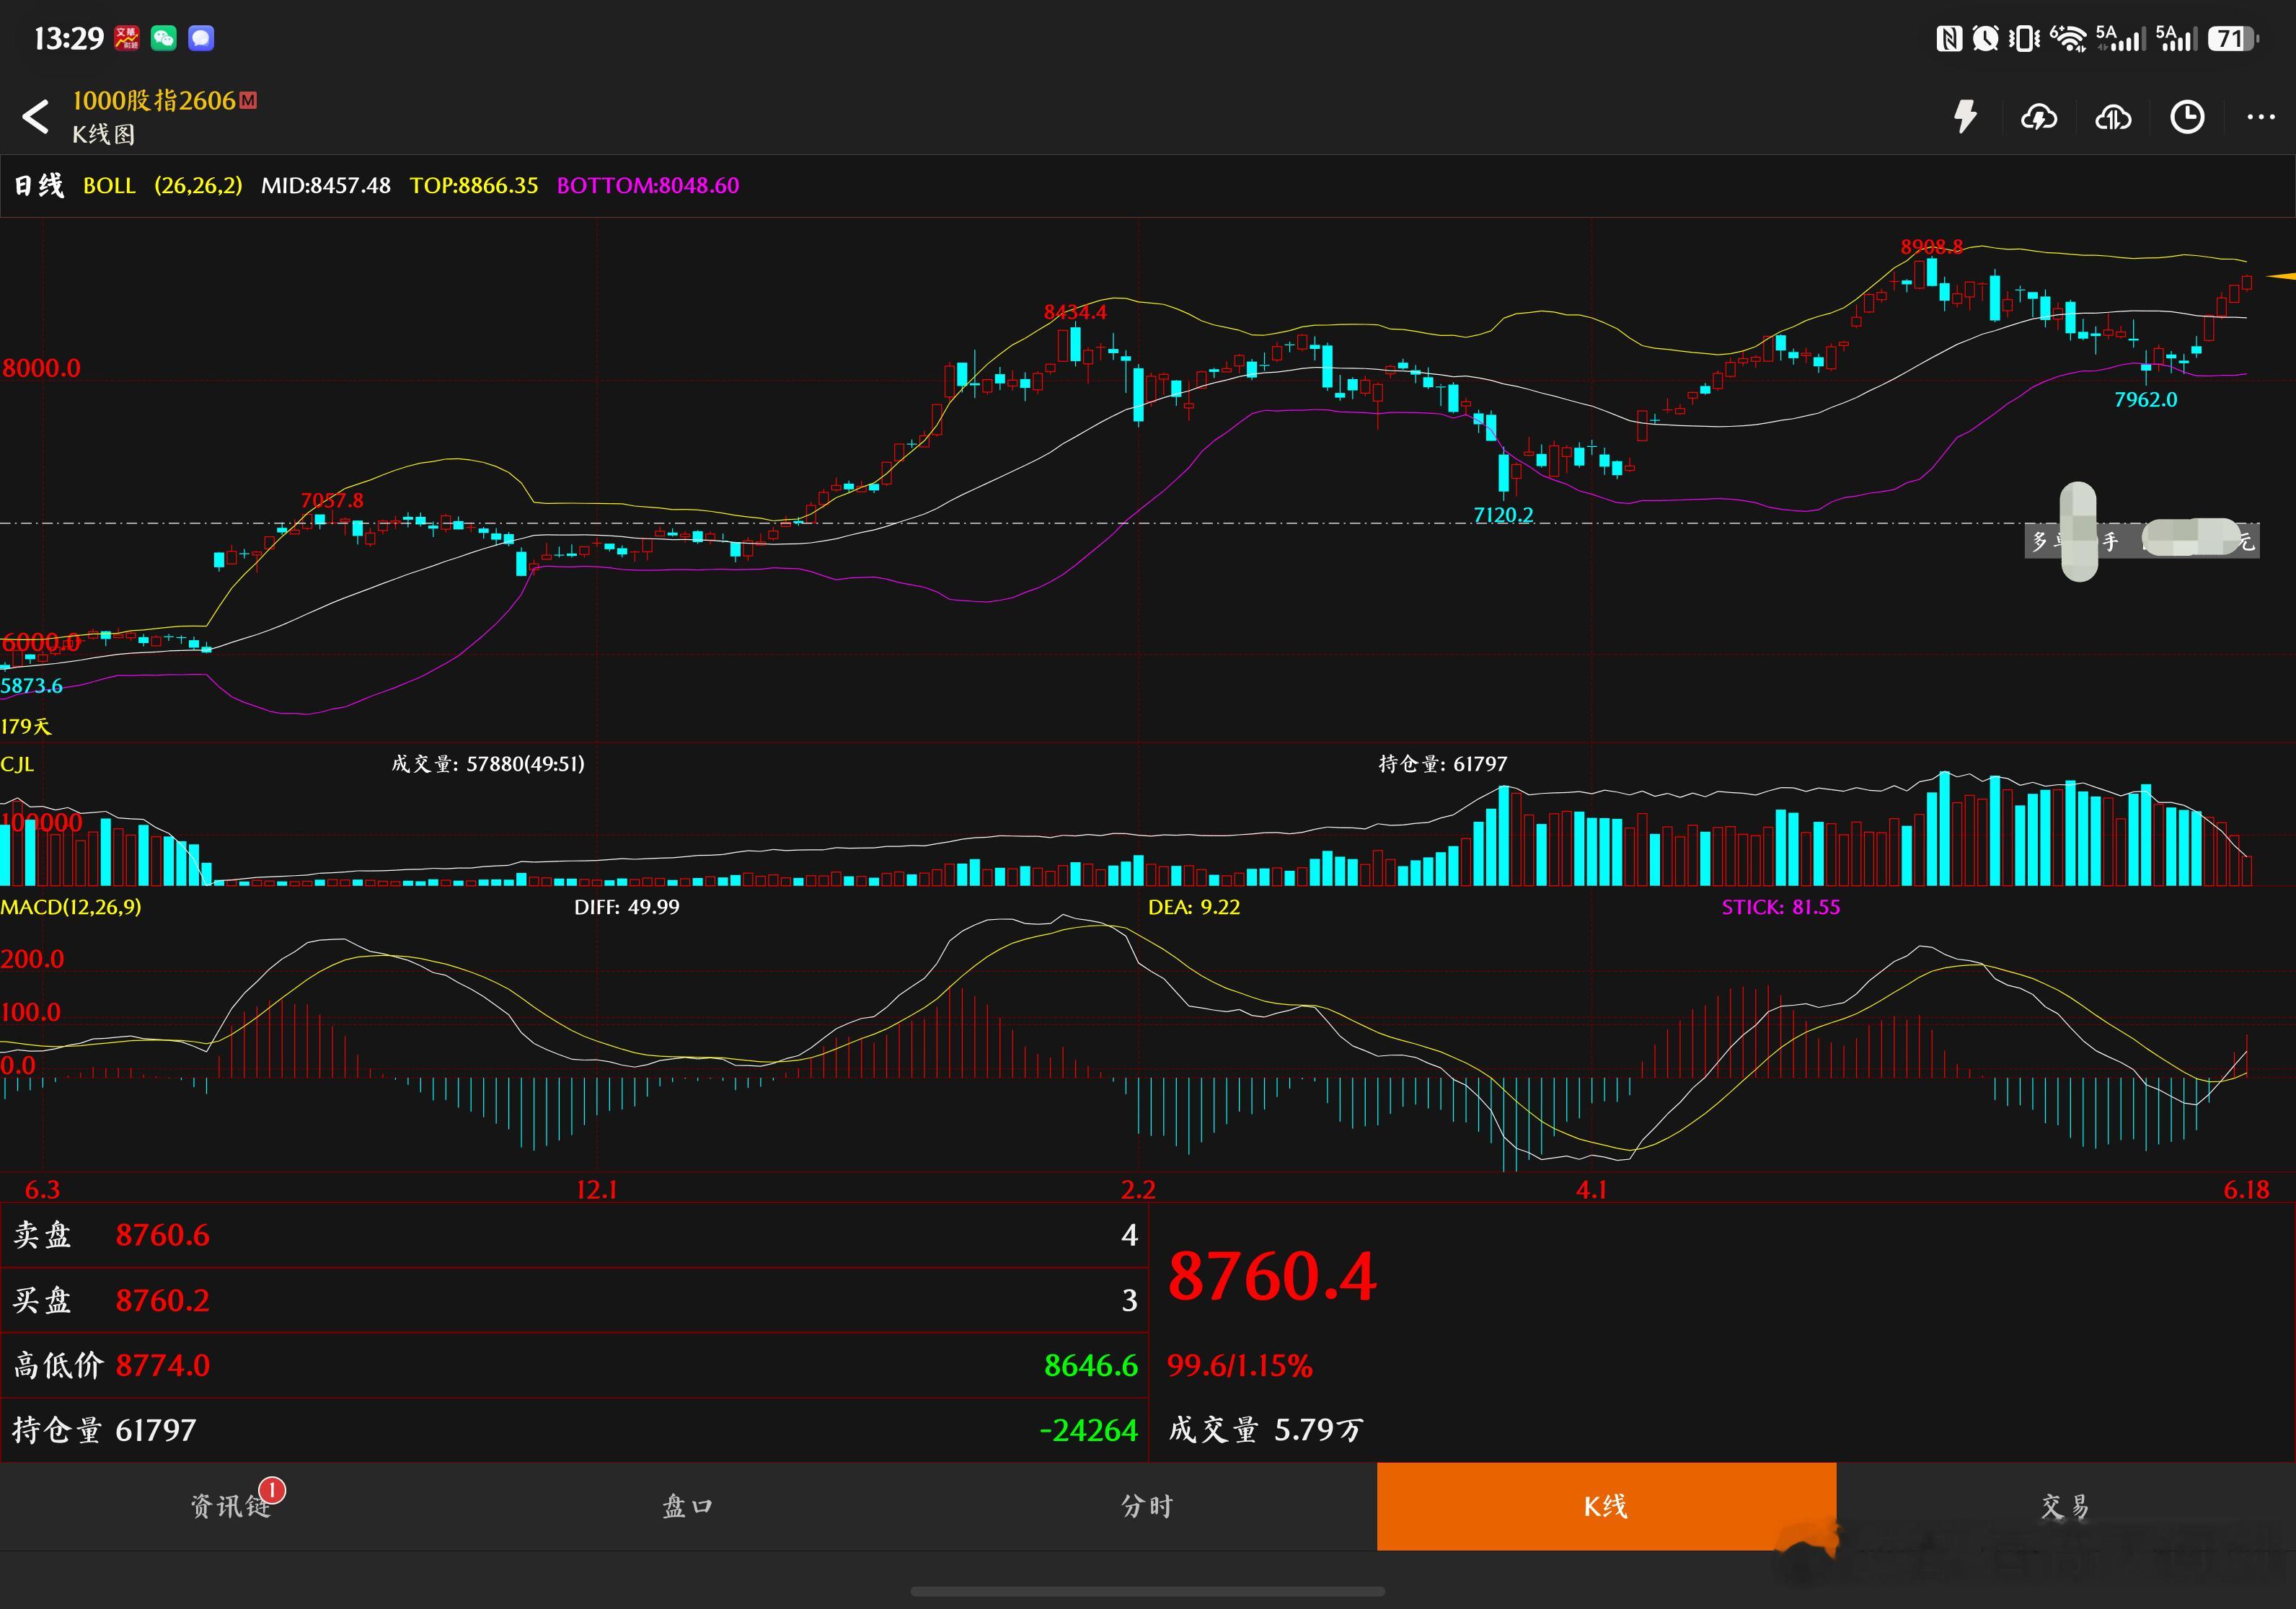Switch the MACD(12,26,9) sub-indicator

pyautogui.click(x=71, y=908)
